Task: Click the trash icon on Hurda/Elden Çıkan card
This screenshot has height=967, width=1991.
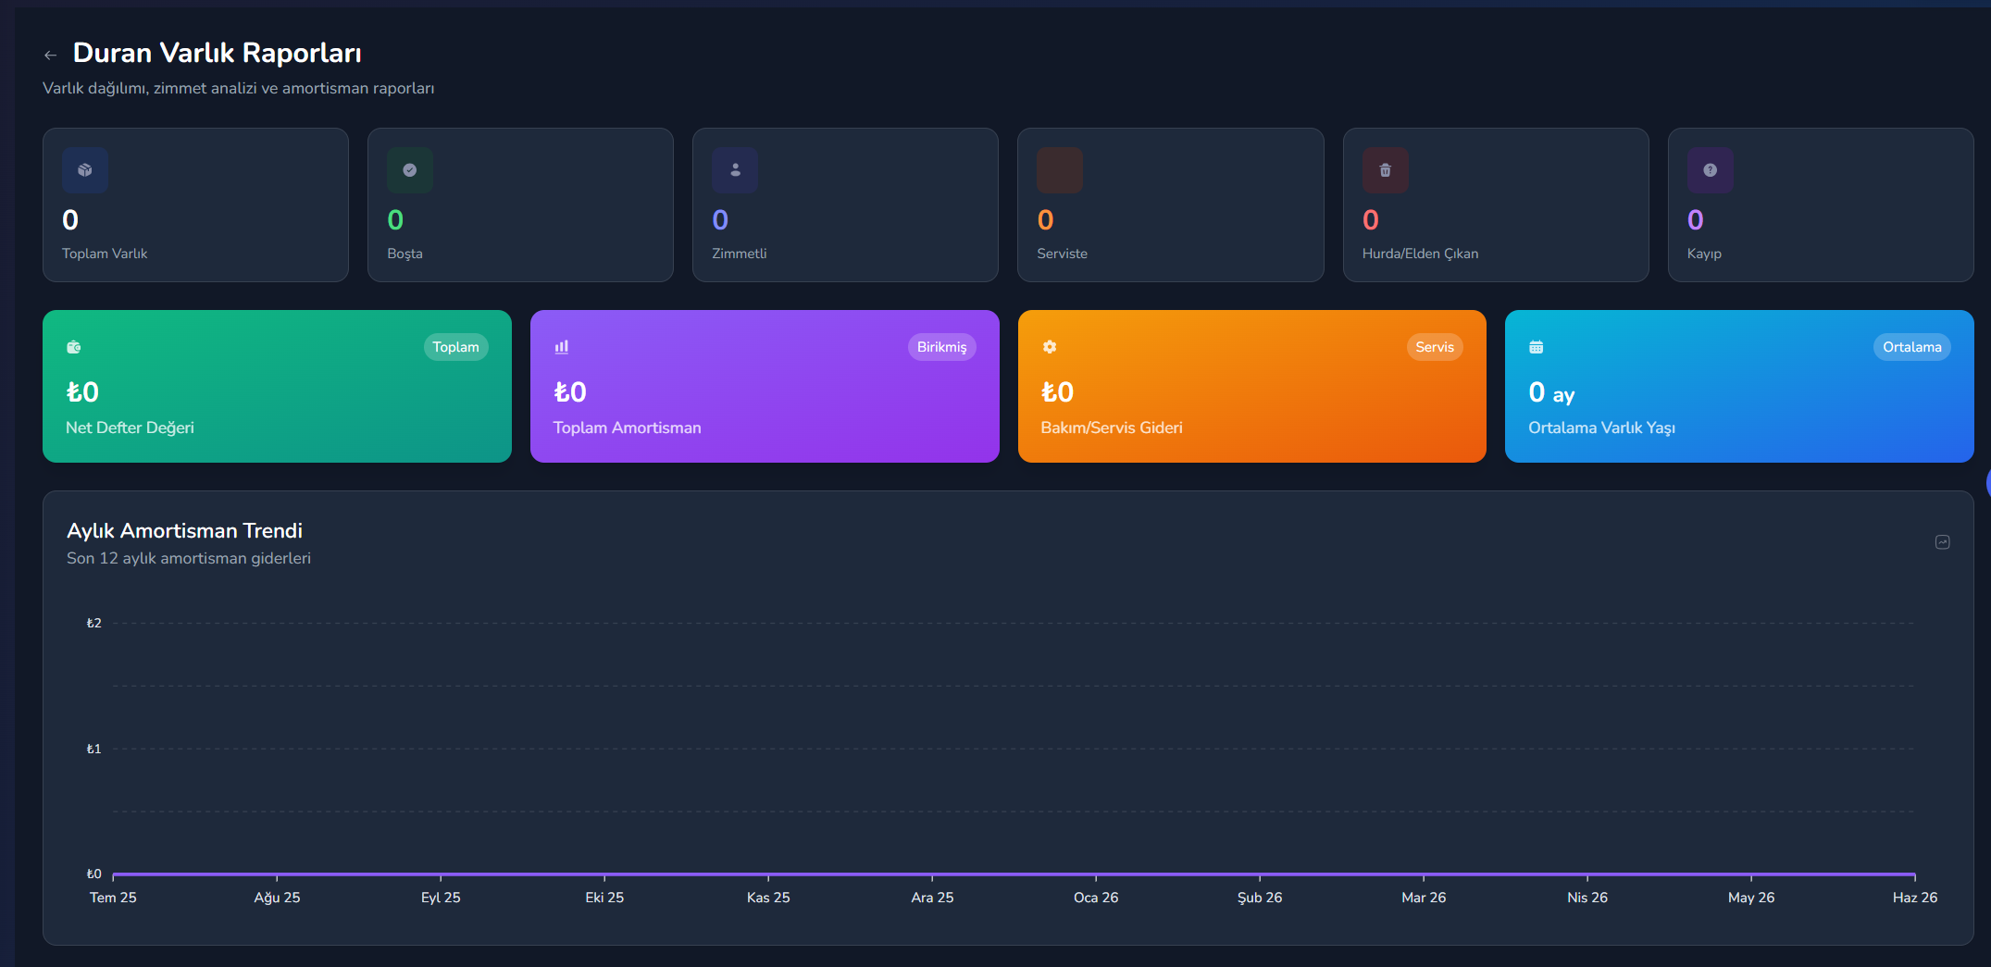Action: tap(1386, 170)
